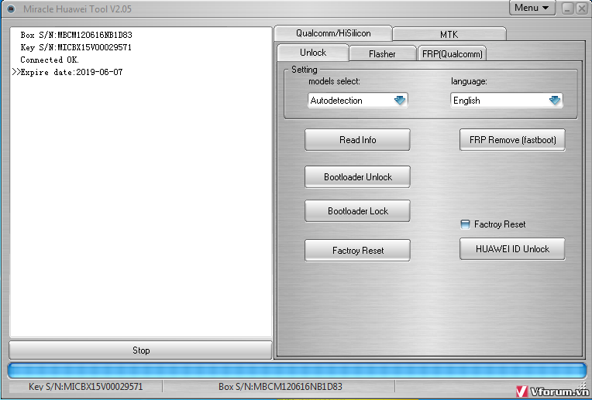
Task: Click the Key S/N log line in log
Action: (76, 47)
